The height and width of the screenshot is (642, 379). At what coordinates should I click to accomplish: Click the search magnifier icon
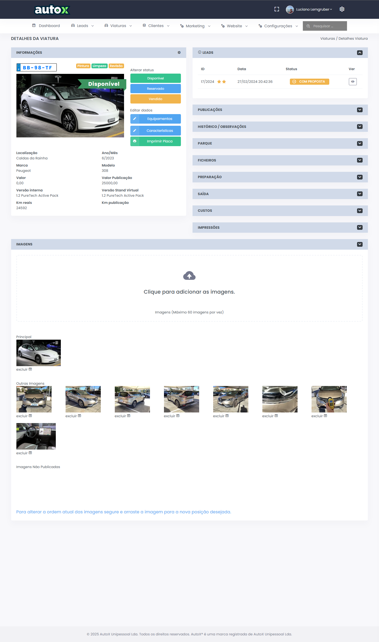308,26
